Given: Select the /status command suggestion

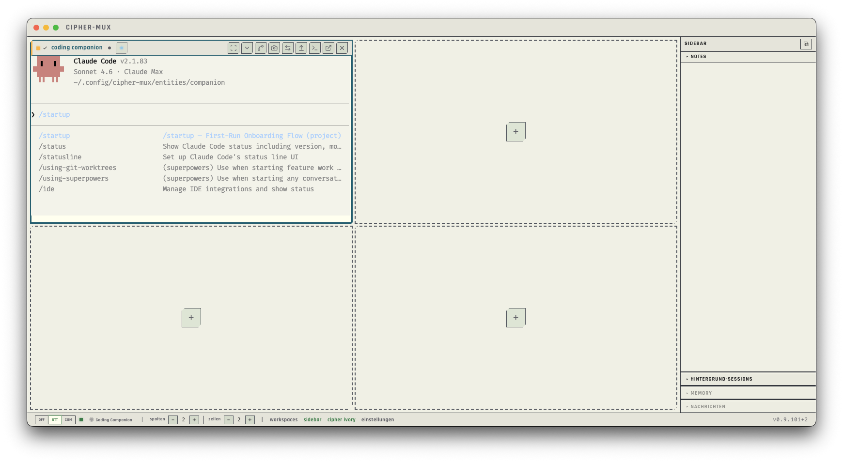Looking at the screenshot, I should pos(190,146).
